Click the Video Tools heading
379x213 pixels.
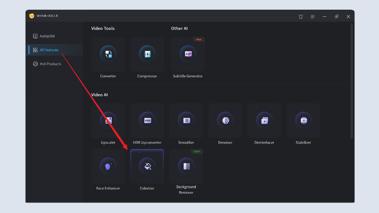pyautogui.click(x=103, y=28)
